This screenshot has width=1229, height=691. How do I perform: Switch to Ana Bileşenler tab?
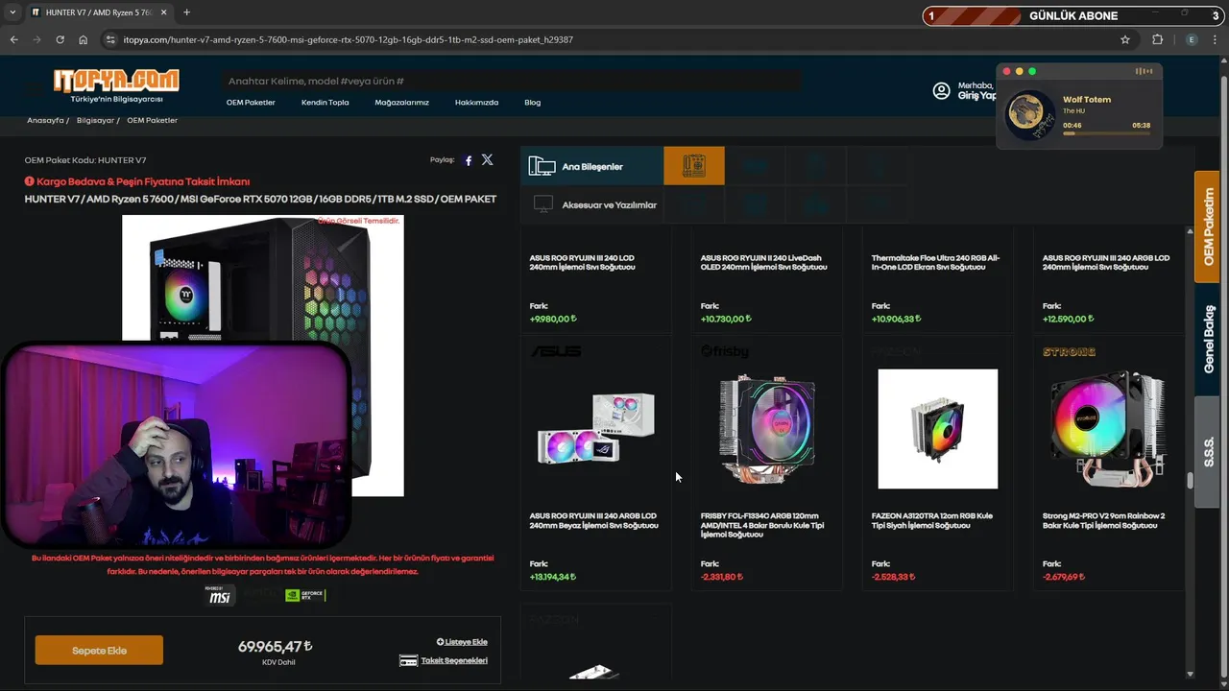click(591, 166)
